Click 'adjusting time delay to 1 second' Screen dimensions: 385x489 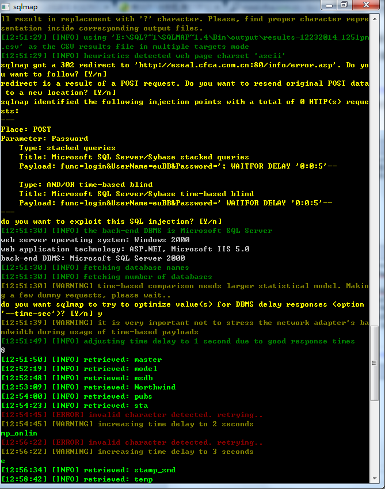(x=178, y=341)
